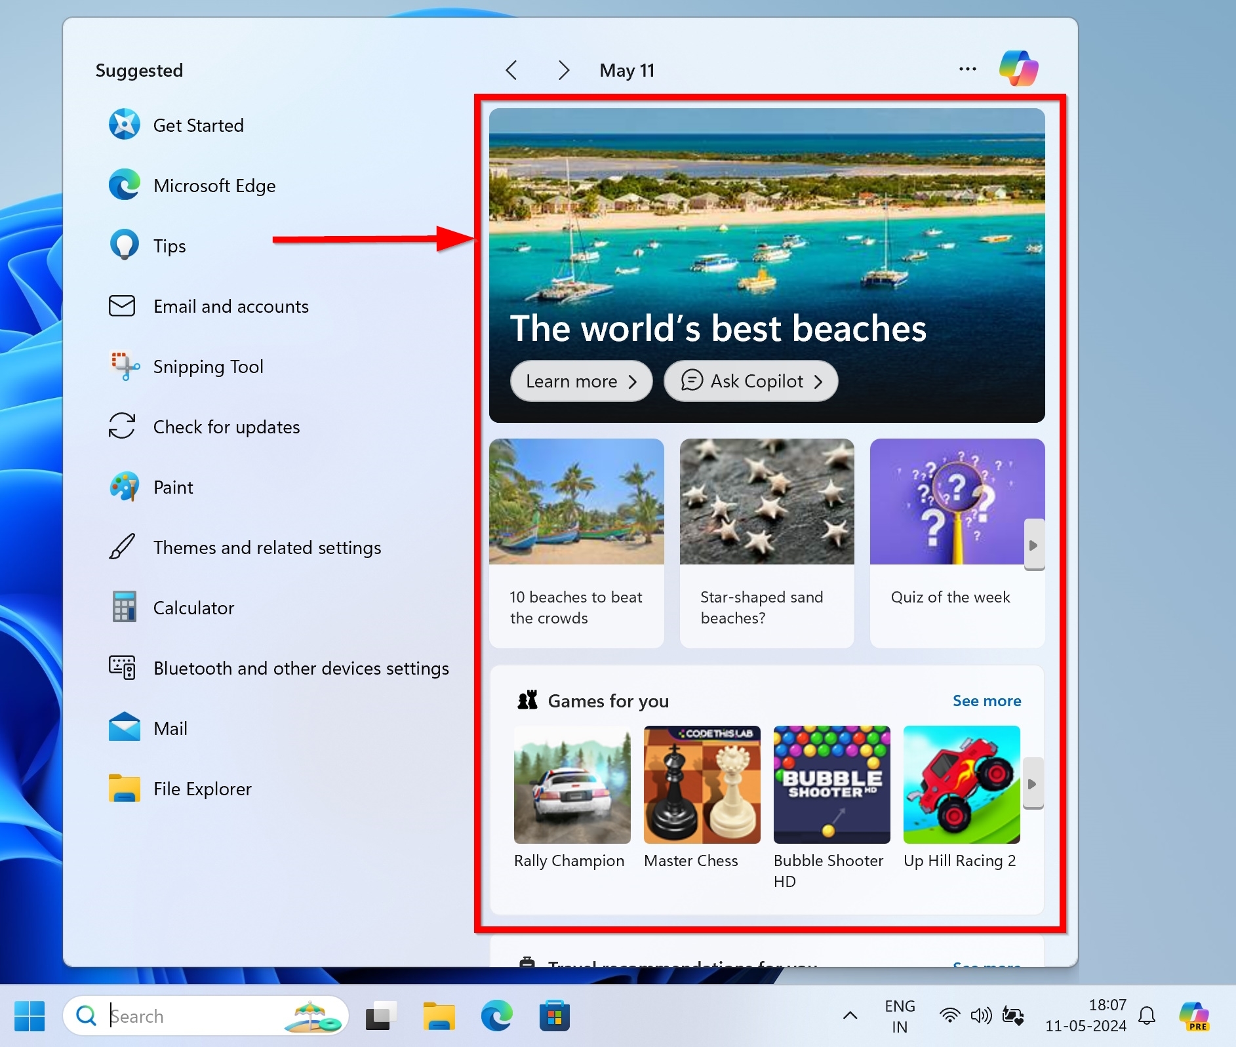Image resolution: width=1236 pixels, height=1047 pixels.
Task: Open the Up Hill Racing 2 game
Action: (961, 797)
